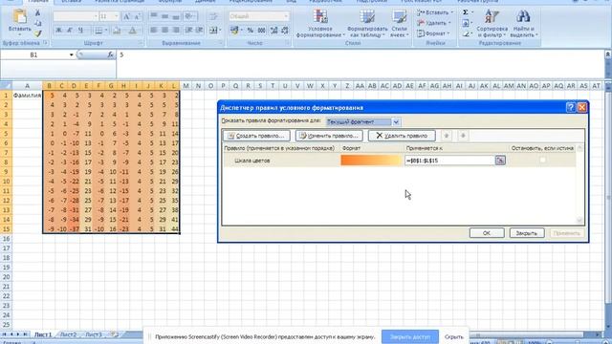This screenshot has width=612, height=344.
Task: Select the Лист1 sheet tab
Action: (42, 334)
